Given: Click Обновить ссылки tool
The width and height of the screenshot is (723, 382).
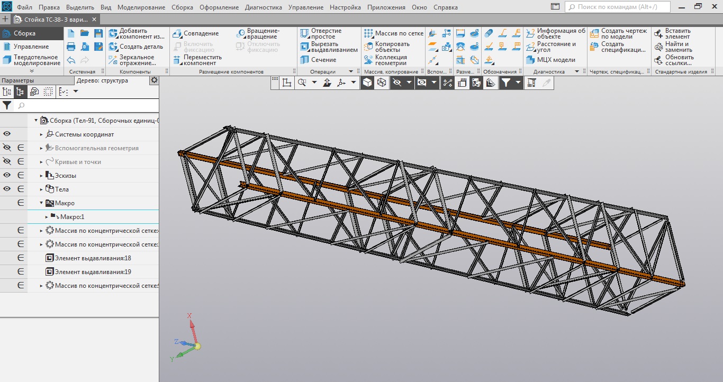Looking at the screenshot, I should coord(674,60).
